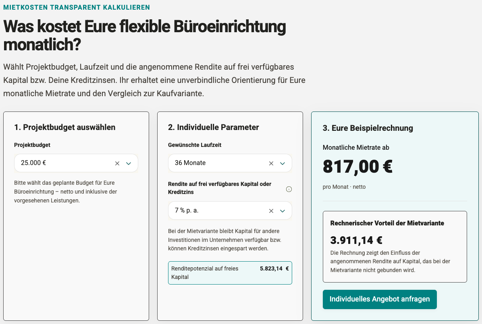Open the info icon beside the Rendite label
Screen dimensions: 482x324
[x=289, y=189]
